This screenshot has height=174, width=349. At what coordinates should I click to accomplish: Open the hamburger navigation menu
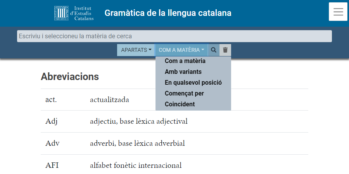[x=338, y=12]
